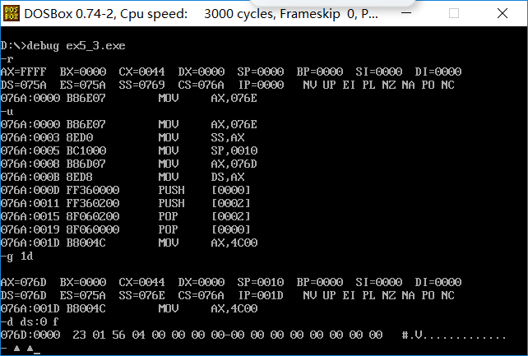The width and height of the screenshot is (528, 356).
Task: Click the 'debug ex5_3.exe' command line
Action: pos(63,46)
